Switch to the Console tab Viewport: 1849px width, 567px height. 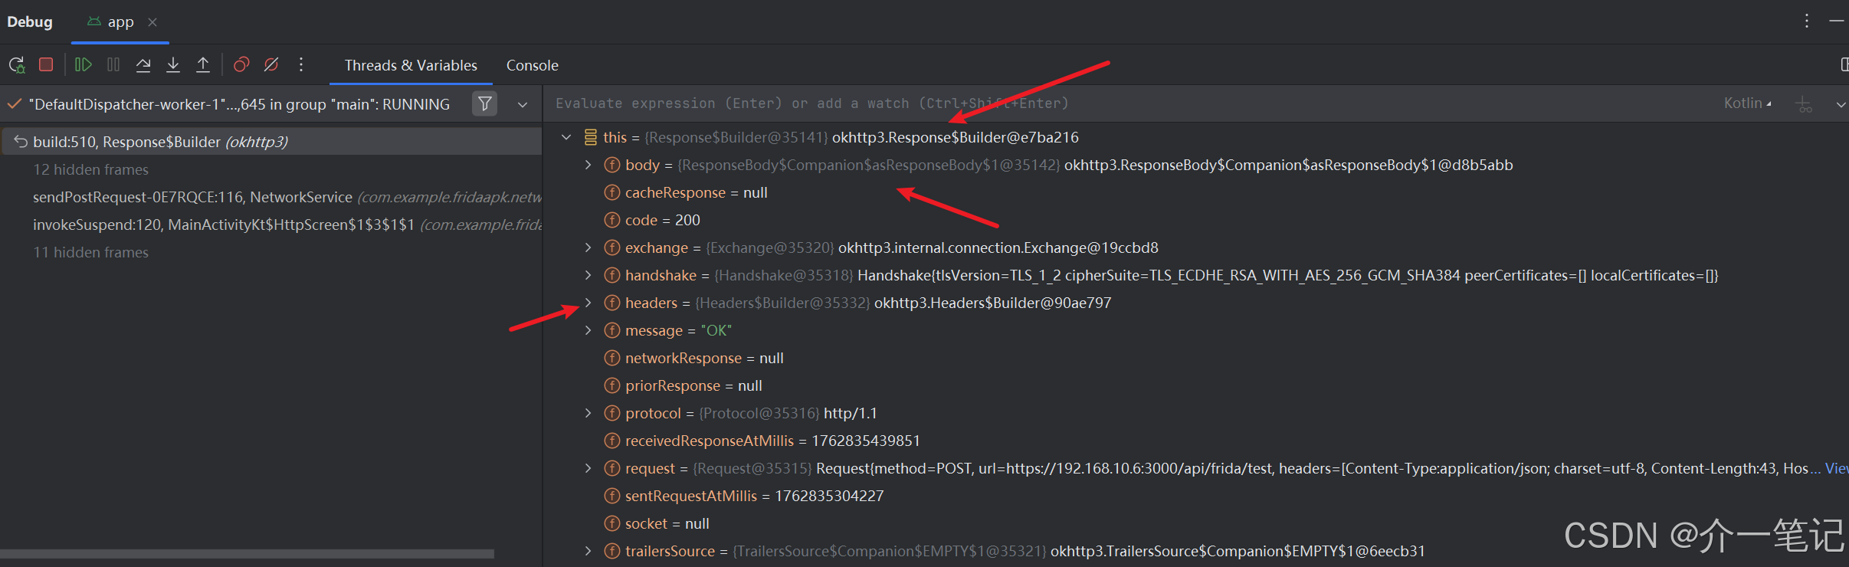point(532,65)
